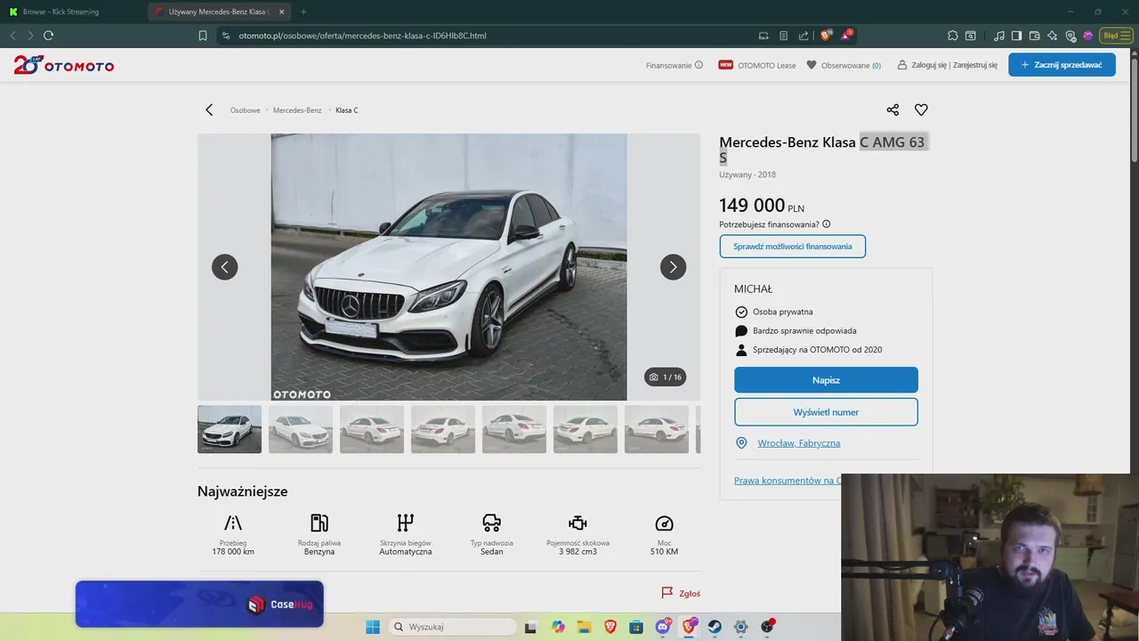
Task: Open Brave Wallet icon
Action: [x=1034, y=36]
